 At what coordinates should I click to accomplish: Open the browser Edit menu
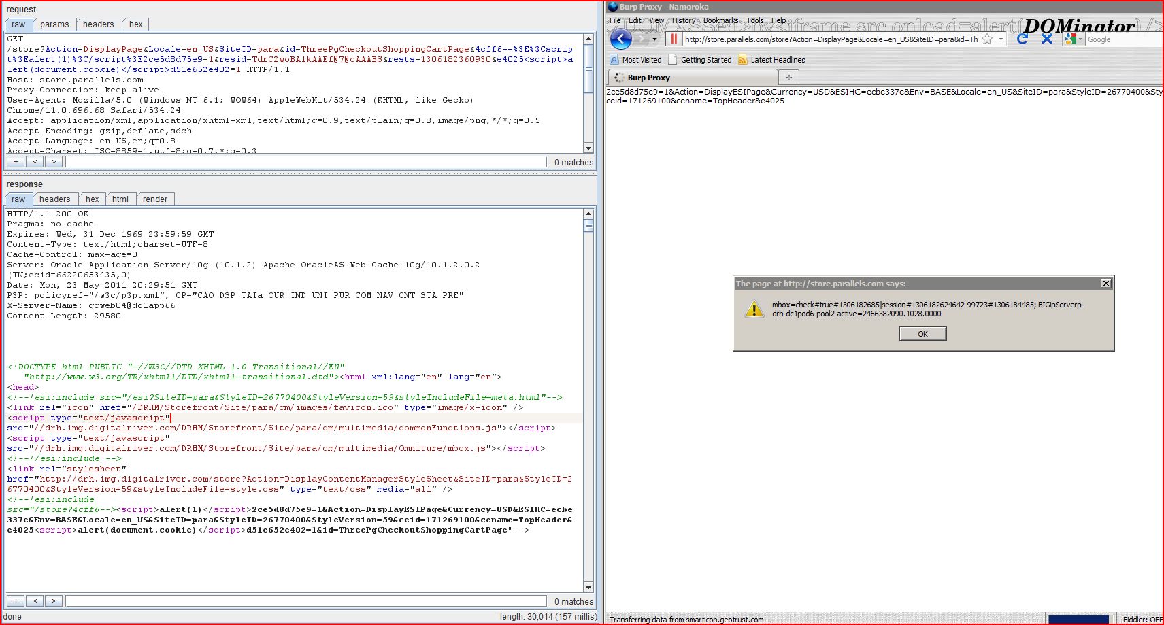click(635, 20)
